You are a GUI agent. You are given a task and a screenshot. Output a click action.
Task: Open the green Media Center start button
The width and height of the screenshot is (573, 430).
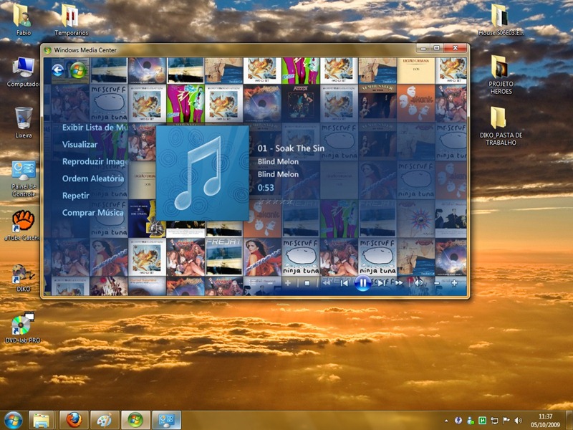(x=78, y=70)
